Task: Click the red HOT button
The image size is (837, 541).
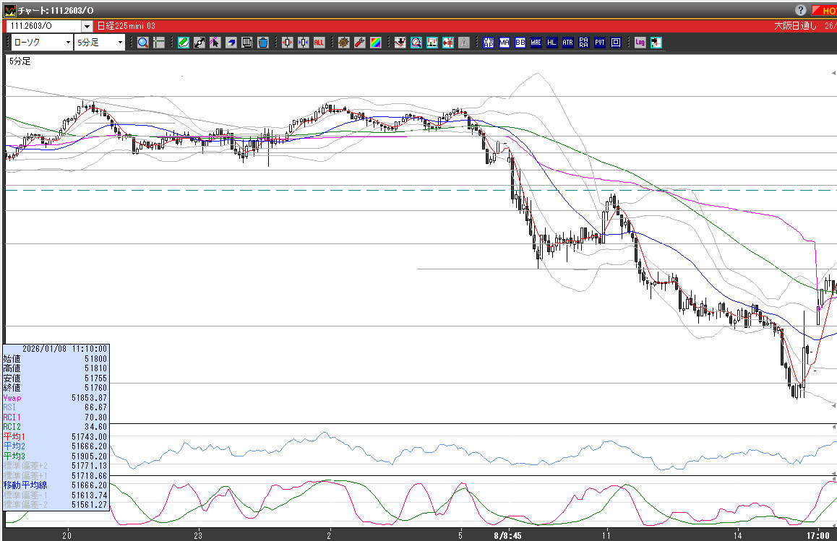Action: [x=824, y=10]
